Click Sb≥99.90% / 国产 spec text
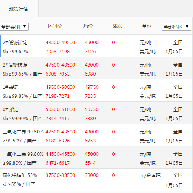This screenshot has width=193, height=193. tap(22, 119)
